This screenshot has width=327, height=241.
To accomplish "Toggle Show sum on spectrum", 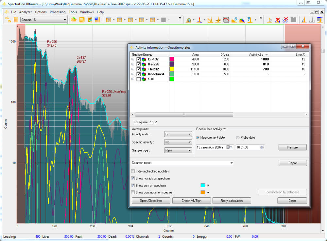I will coord(133,185).
